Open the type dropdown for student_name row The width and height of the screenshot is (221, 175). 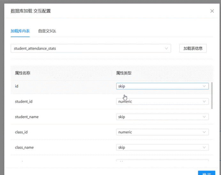point(162,117)
